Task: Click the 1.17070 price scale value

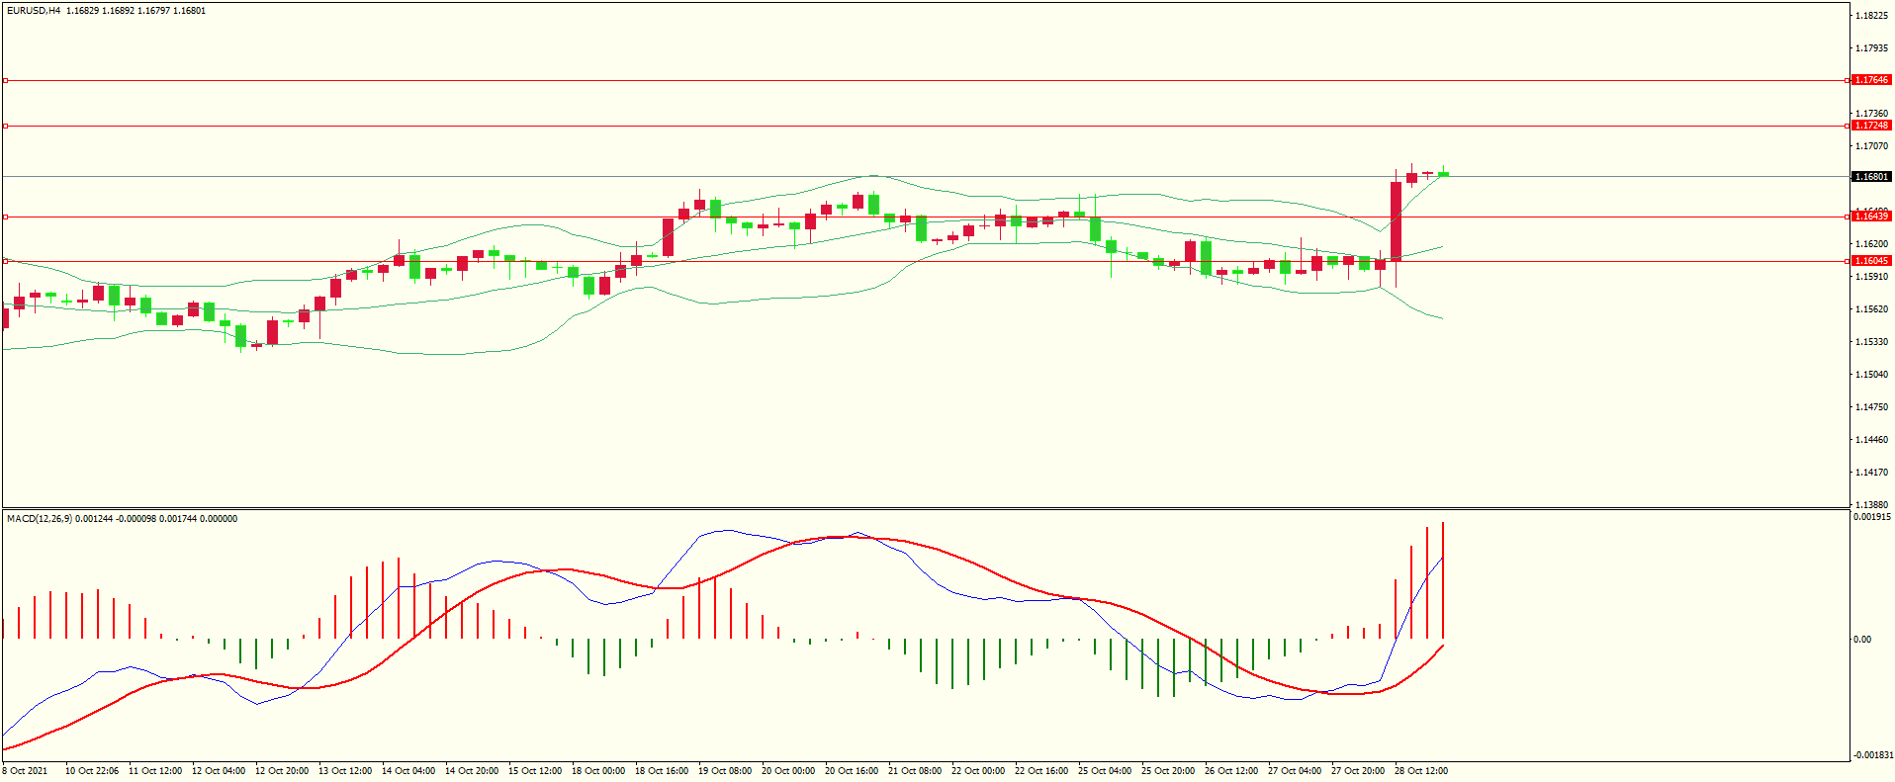Action: point(1872,146)
